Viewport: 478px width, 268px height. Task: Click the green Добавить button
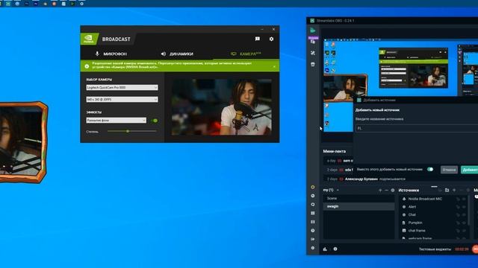click(470, 170)
